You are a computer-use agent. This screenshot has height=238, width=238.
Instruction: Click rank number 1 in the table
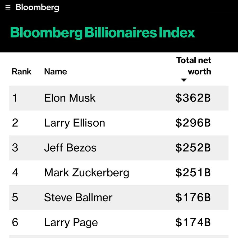15,98
